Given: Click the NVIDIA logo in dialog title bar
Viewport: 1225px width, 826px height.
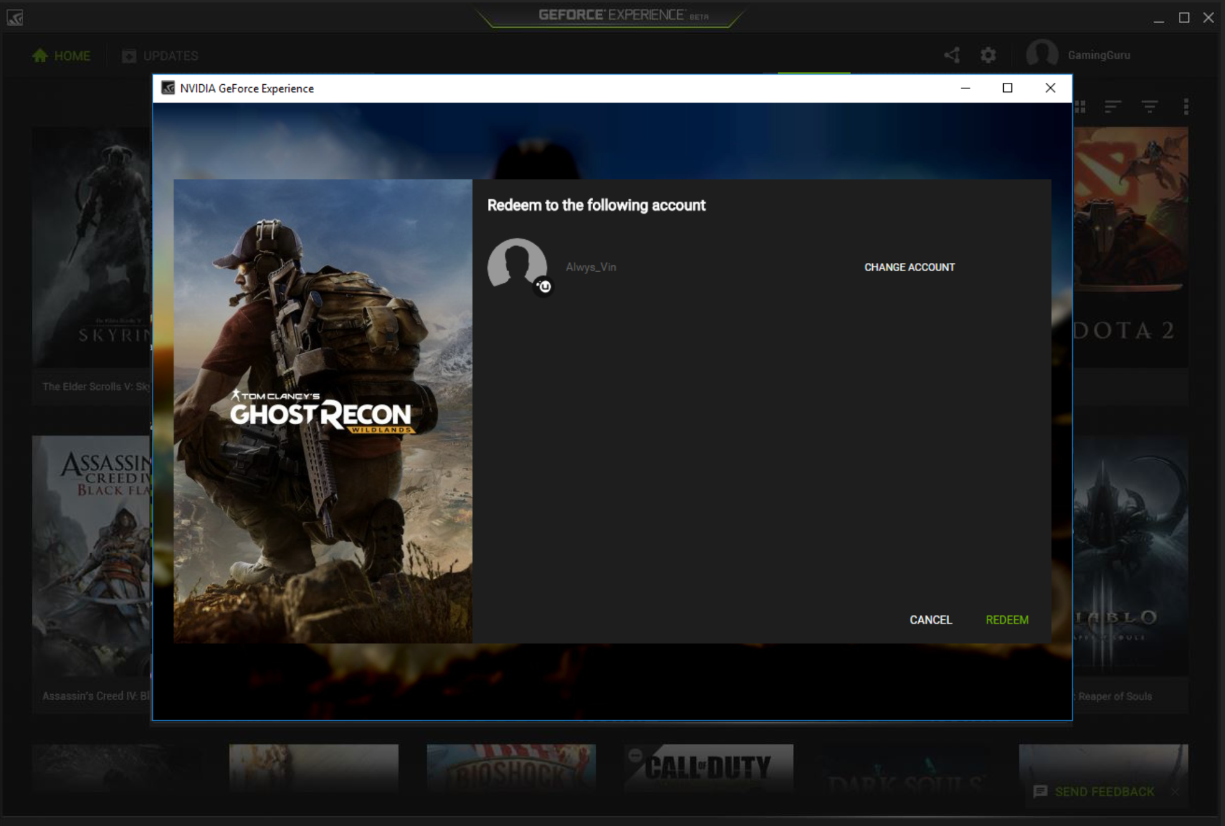Looking at the screenshot, I should [168, 88].
